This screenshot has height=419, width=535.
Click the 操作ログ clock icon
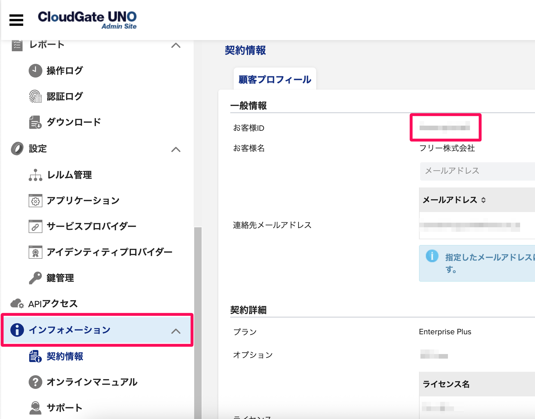click(36, 71)
